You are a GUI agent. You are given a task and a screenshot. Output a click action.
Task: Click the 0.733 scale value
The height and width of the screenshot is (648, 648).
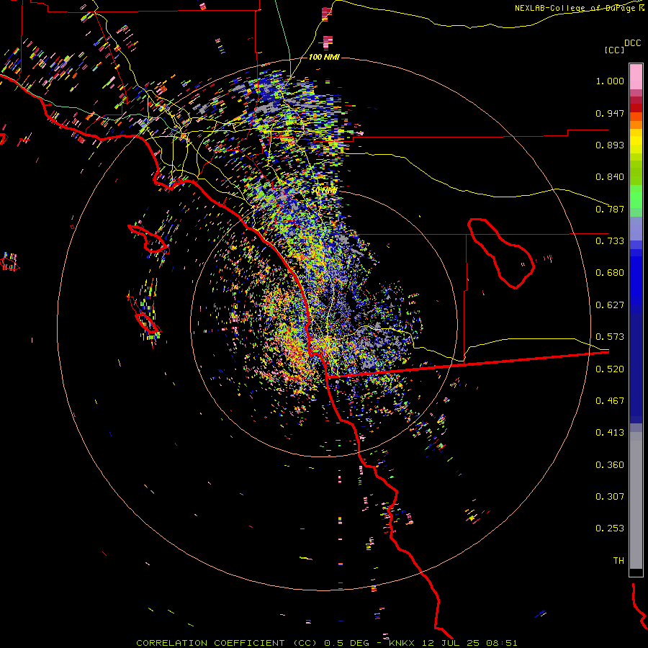click(610, 241)
